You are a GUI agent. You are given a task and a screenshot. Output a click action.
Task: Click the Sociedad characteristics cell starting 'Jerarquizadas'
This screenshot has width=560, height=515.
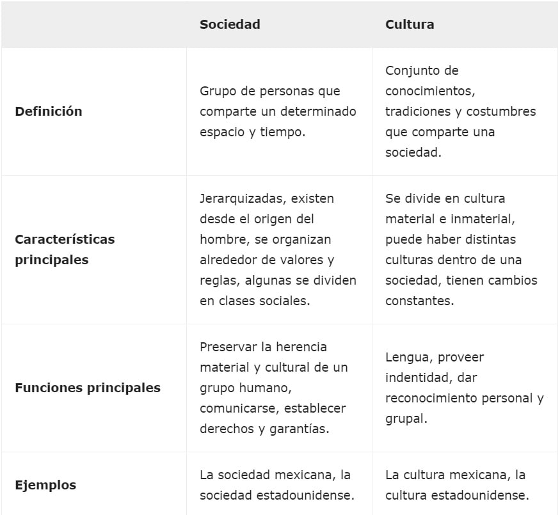coord(278,250)
